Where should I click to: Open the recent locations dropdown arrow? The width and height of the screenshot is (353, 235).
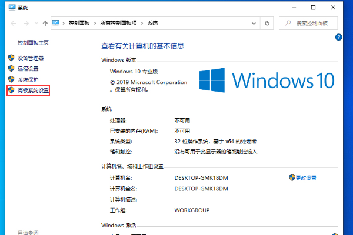point(36,23)
